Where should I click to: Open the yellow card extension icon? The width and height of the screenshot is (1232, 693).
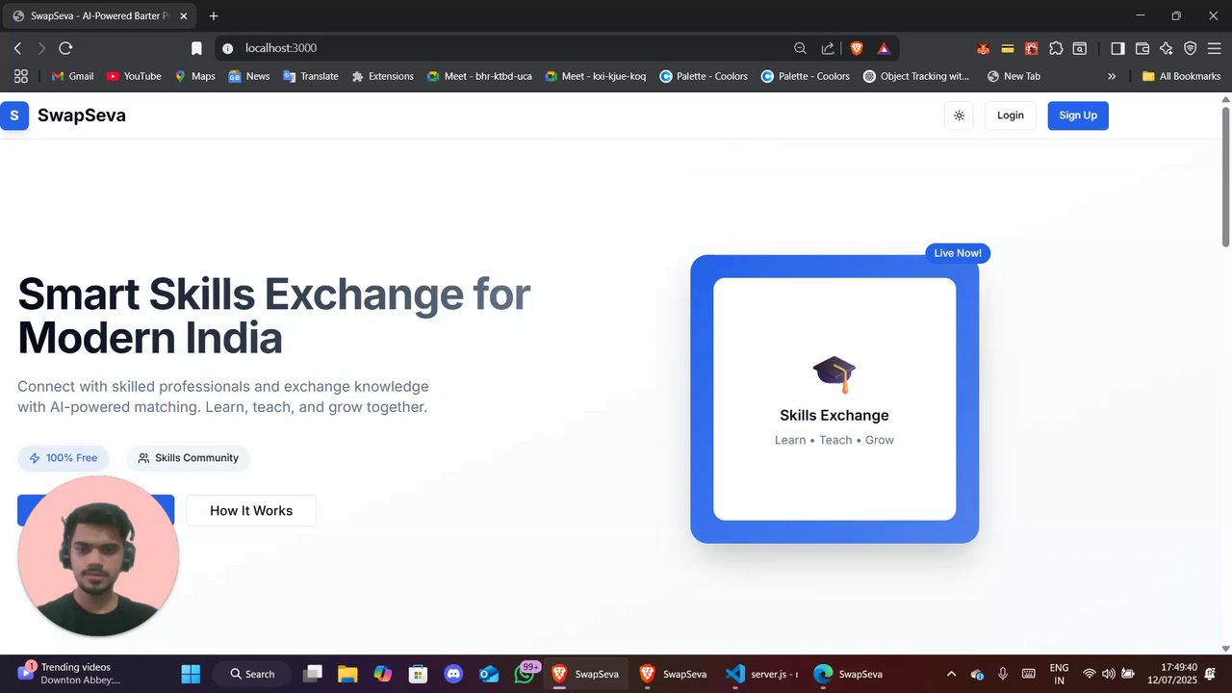coord(1007,48)
